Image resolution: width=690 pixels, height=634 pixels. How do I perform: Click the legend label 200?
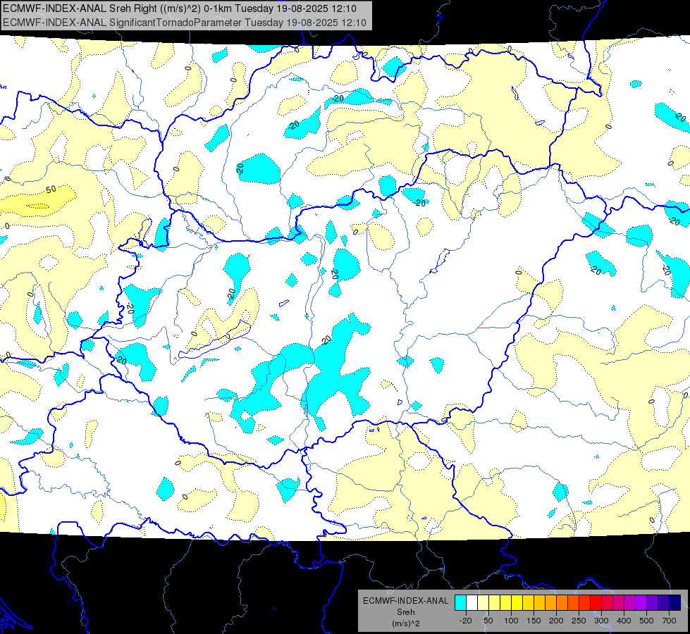pyautogui.click(x=556, y=621)
